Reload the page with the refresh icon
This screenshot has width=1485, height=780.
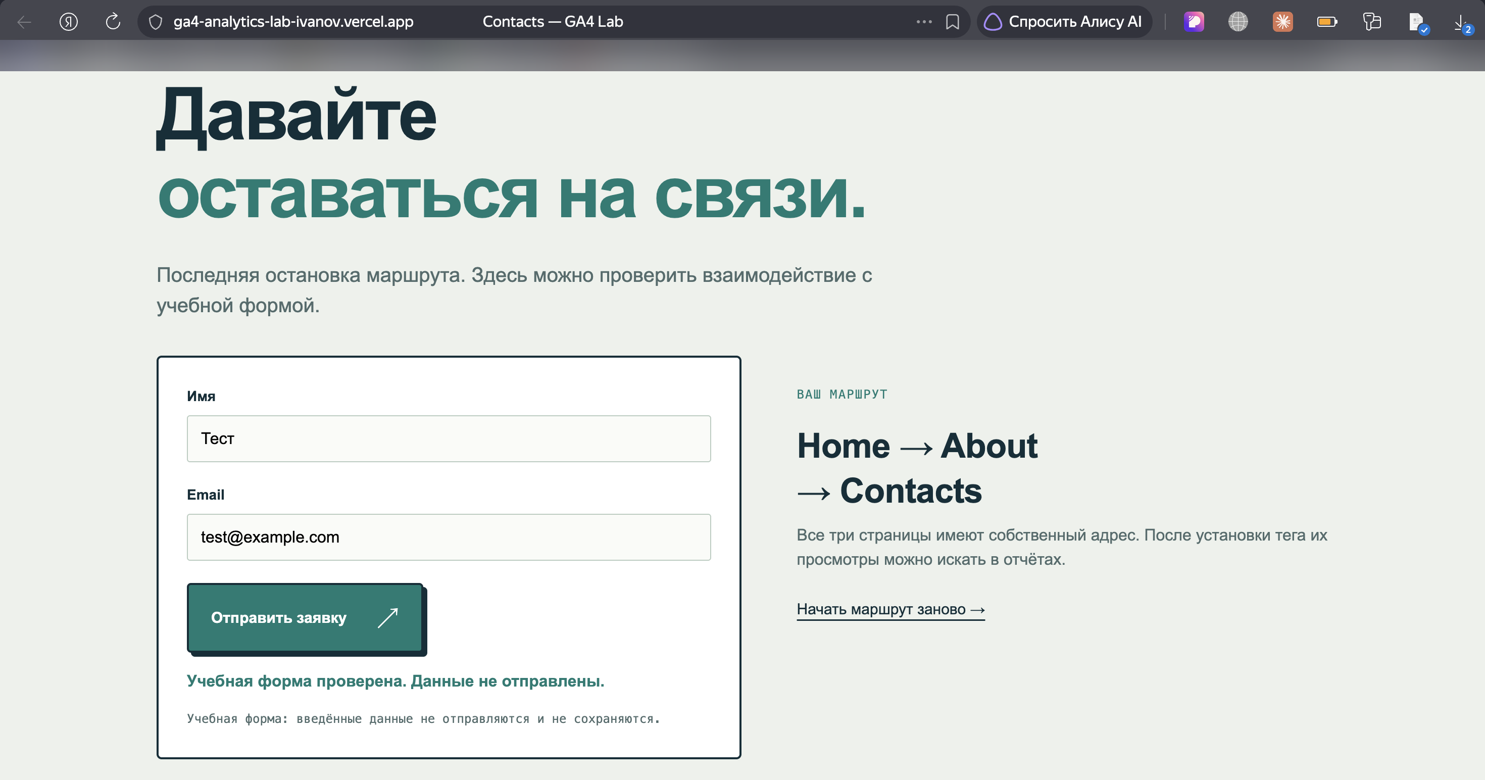point(113,22)
